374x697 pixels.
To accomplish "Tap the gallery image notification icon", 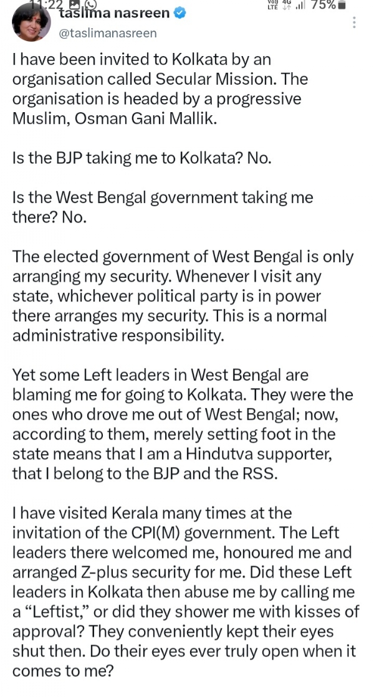I will pos(75,4).
